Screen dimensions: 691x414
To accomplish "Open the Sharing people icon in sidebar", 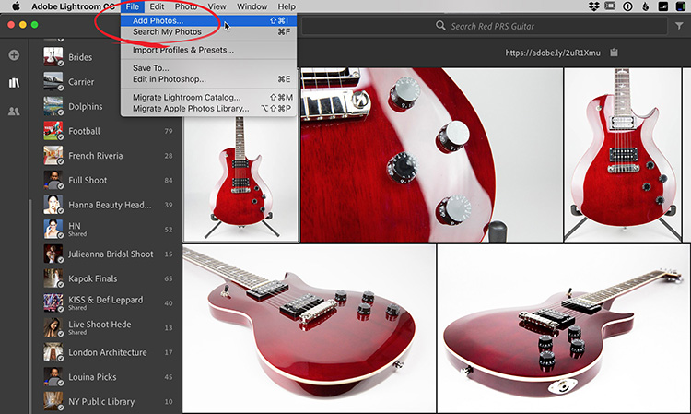I will 14,112.
